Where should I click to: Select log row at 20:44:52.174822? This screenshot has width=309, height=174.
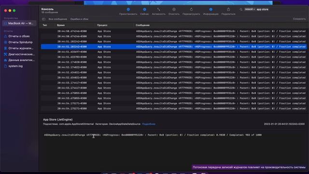click(174, 67)
